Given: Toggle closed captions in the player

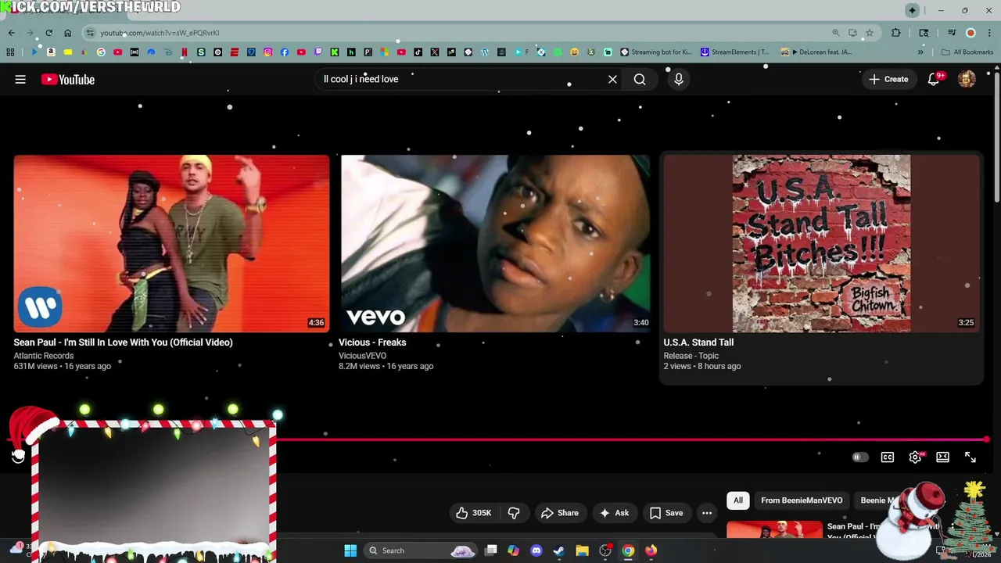Looking at the screenshot, I should [x=888, y=457].
